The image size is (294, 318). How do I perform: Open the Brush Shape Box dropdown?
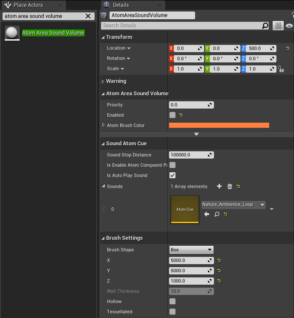pyautogui.click(x=191, y=250)
